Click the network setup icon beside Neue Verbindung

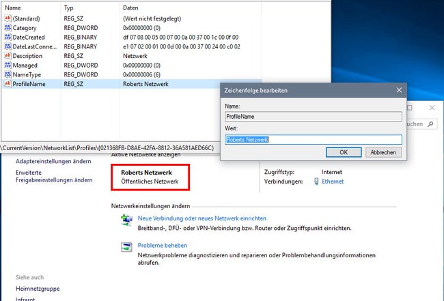[126, 220]
